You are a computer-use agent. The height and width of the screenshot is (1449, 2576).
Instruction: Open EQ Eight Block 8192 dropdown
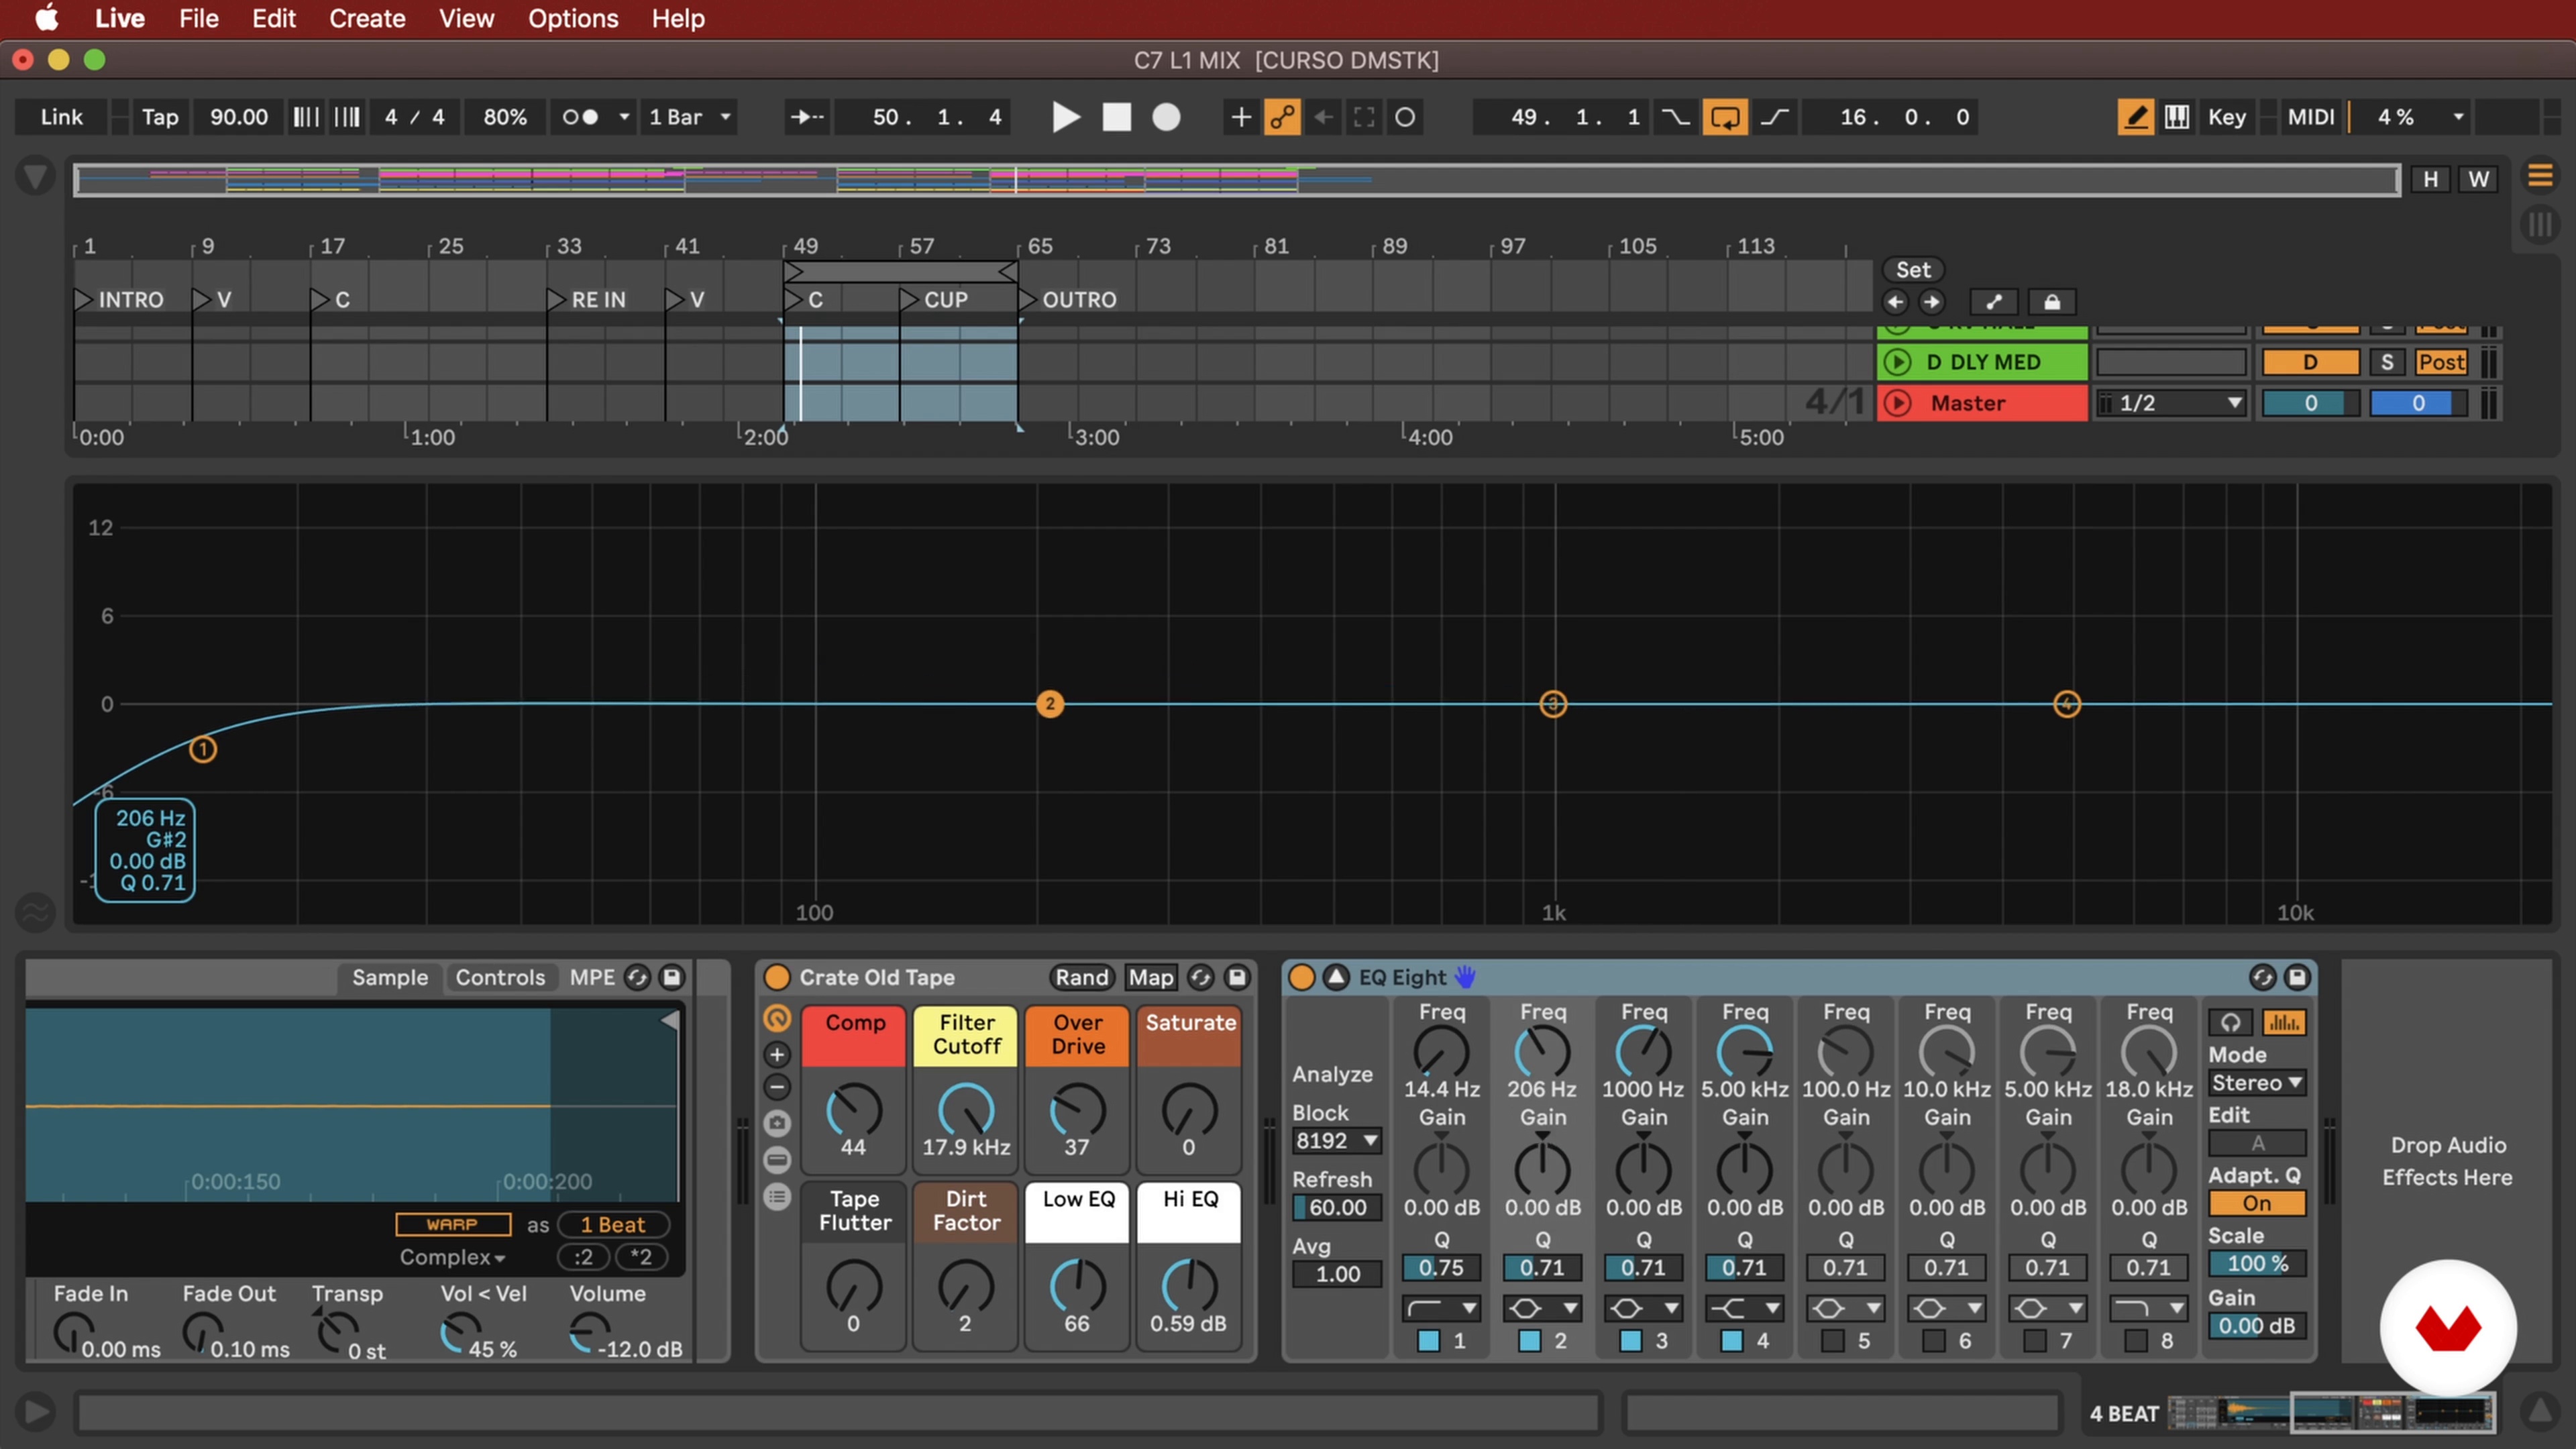click(x=1337, y=1140)
